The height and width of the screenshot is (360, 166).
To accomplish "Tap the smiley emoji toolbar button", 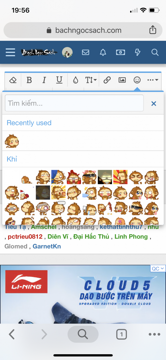I will [x=137, y=80].
